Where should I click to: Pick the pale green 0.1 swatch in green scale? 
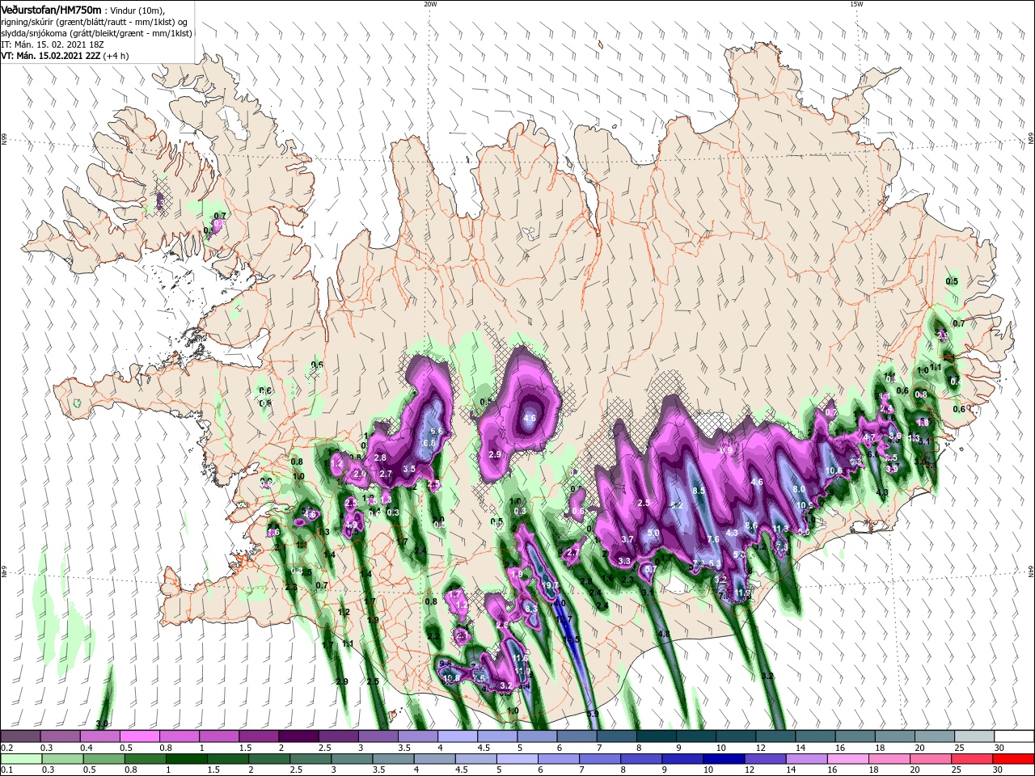pyautogui.click(x=21, y=759)
